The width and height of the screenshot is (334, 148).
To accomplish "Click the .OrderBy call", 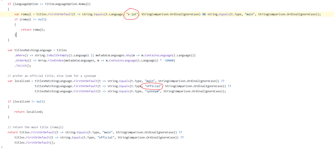I will tap(21, 60).
